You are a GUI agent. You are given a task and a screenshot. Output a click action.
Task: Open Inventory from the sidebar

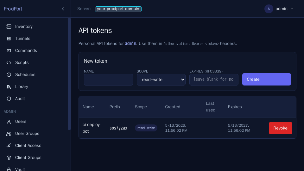coord(24,26)
